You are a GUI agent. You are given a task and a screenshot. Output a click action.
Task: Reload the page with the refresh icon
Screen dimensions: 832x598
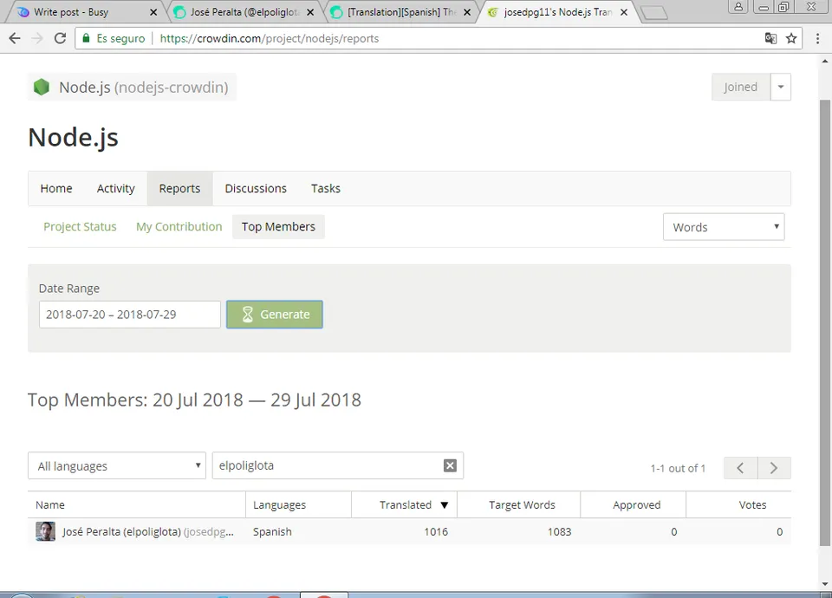[x=60, y=38]
